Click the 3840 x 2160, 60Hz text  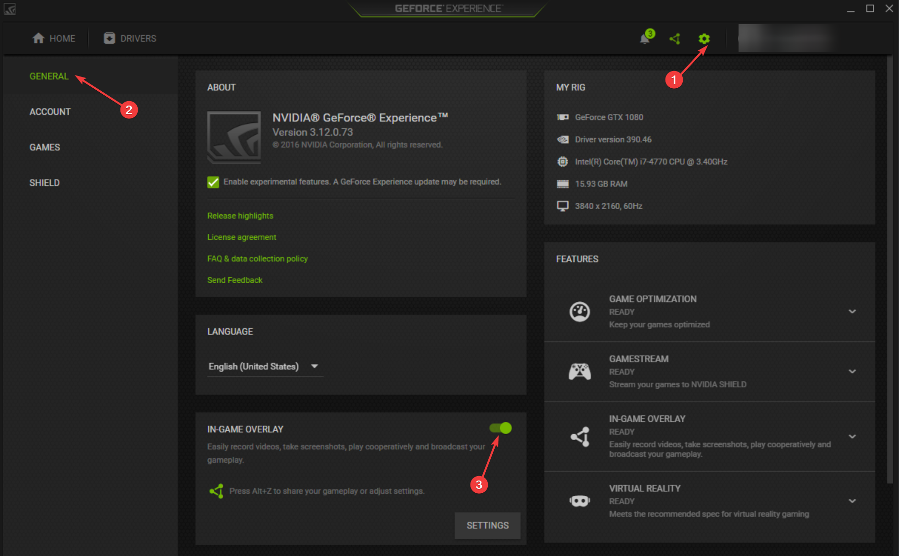608,206
